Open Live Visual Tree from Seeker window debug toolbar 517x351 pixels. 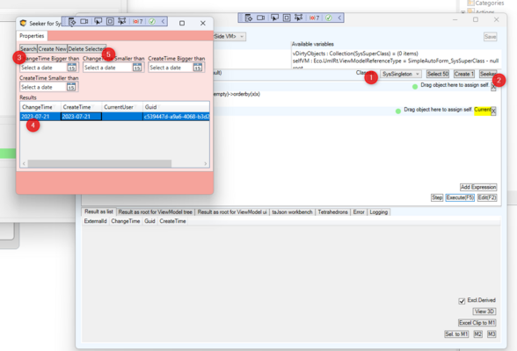pyautogui.click(x=72, y=22)
